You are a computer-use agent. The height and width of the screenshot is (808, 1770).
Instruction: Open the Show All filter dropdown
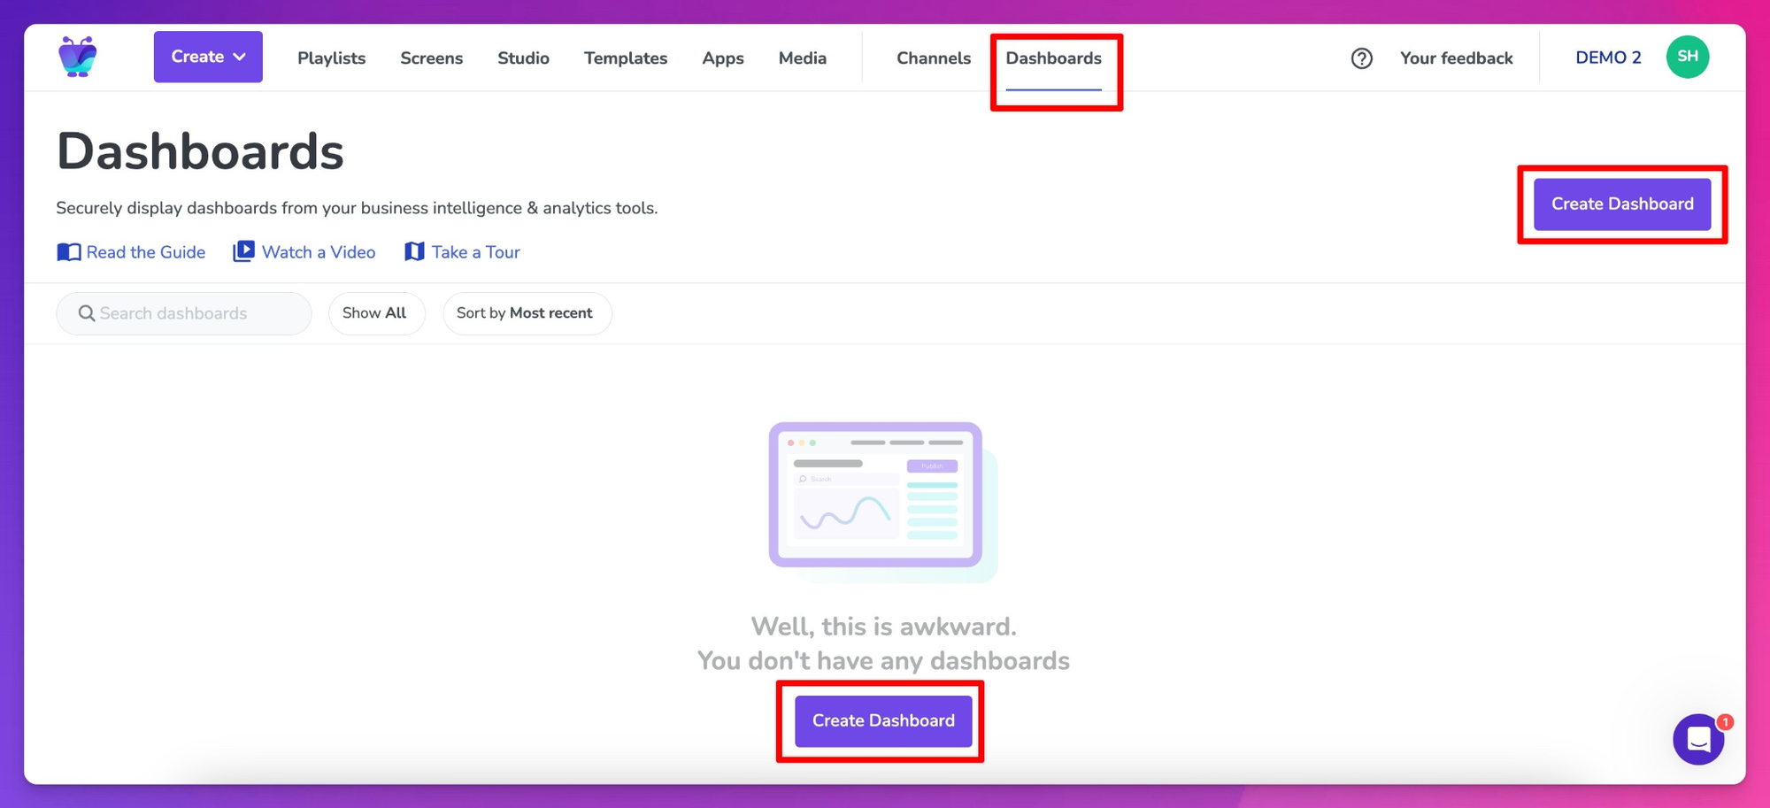coord(375,313)
